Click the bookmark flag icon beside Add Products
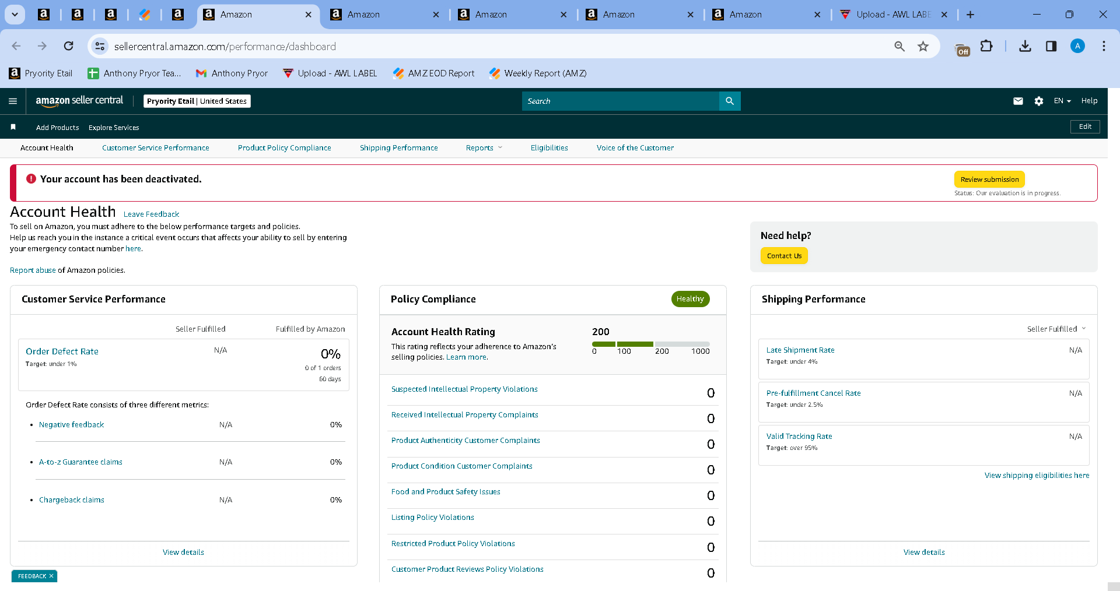The height and width of the screenshot is (591, 1120). 13,127
